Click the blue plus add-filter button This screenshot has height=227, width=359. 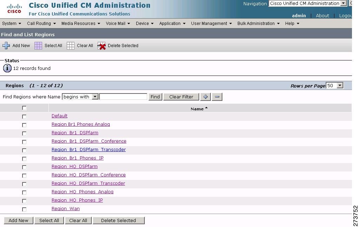(x=205, y=97)
